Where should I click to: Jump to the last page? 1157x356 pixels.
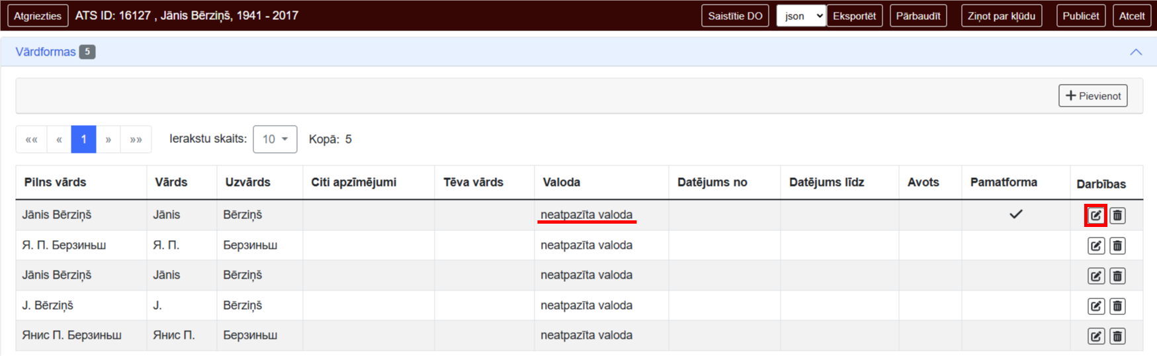pyautogui.click(x=136, y=140)
